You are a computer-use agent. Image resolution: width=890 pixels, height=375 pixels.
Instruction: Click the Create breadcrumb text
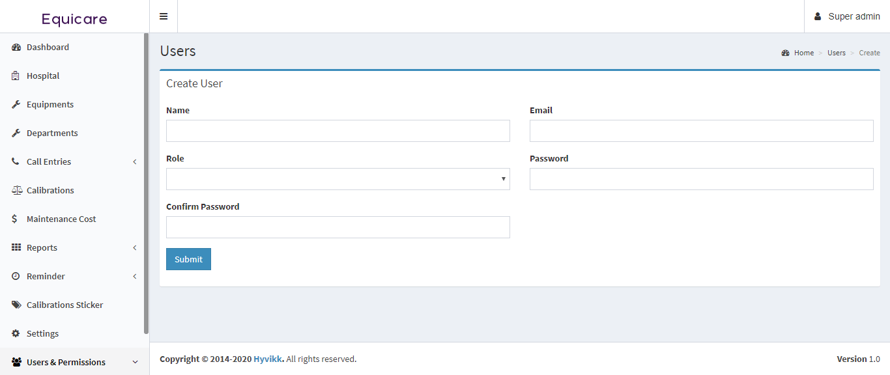click(x=869, y=53)
